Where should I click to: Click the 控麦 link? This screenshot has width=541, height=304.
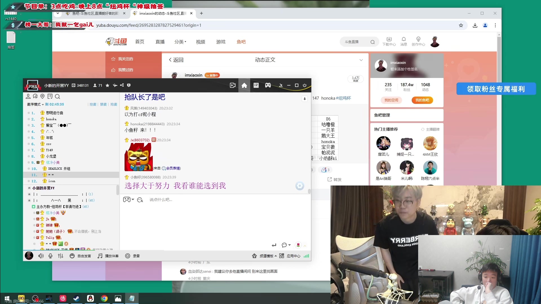(x=93, y=104)
